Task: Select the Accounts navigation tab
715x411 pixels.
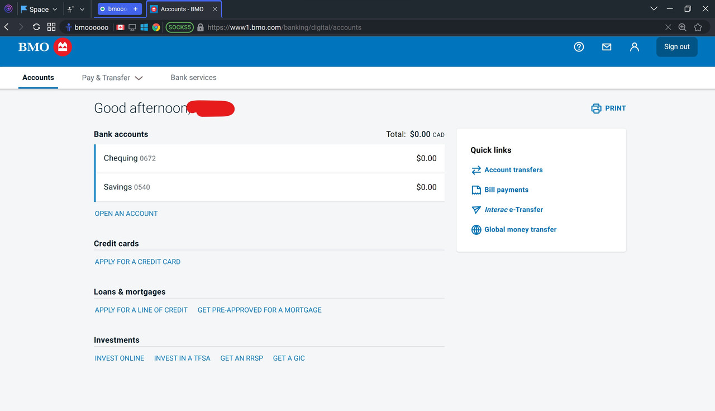Action: [x=38, y=78]
